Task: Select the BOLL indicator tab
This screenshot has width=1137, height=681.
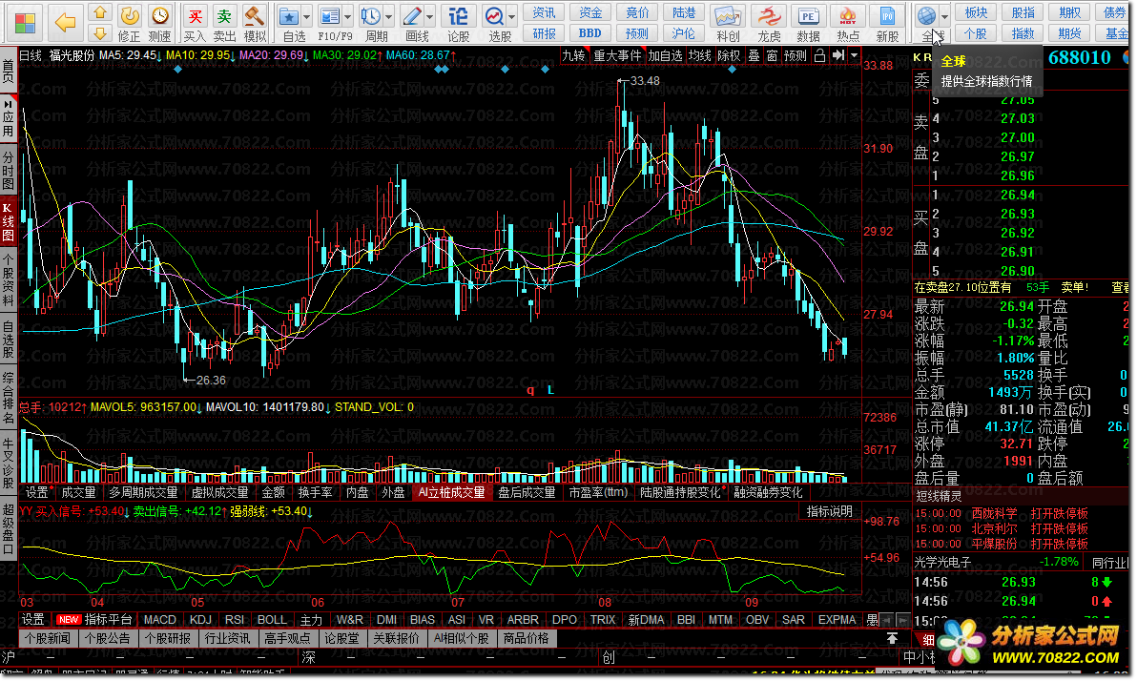Action: (272, 620)
